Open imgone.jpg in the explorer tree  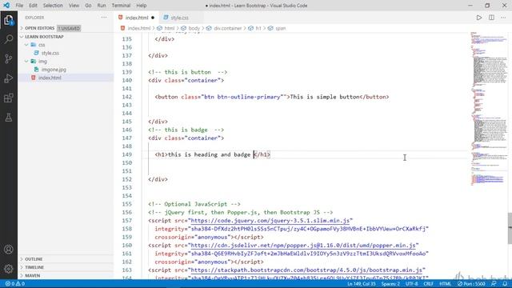pos(54,70)
